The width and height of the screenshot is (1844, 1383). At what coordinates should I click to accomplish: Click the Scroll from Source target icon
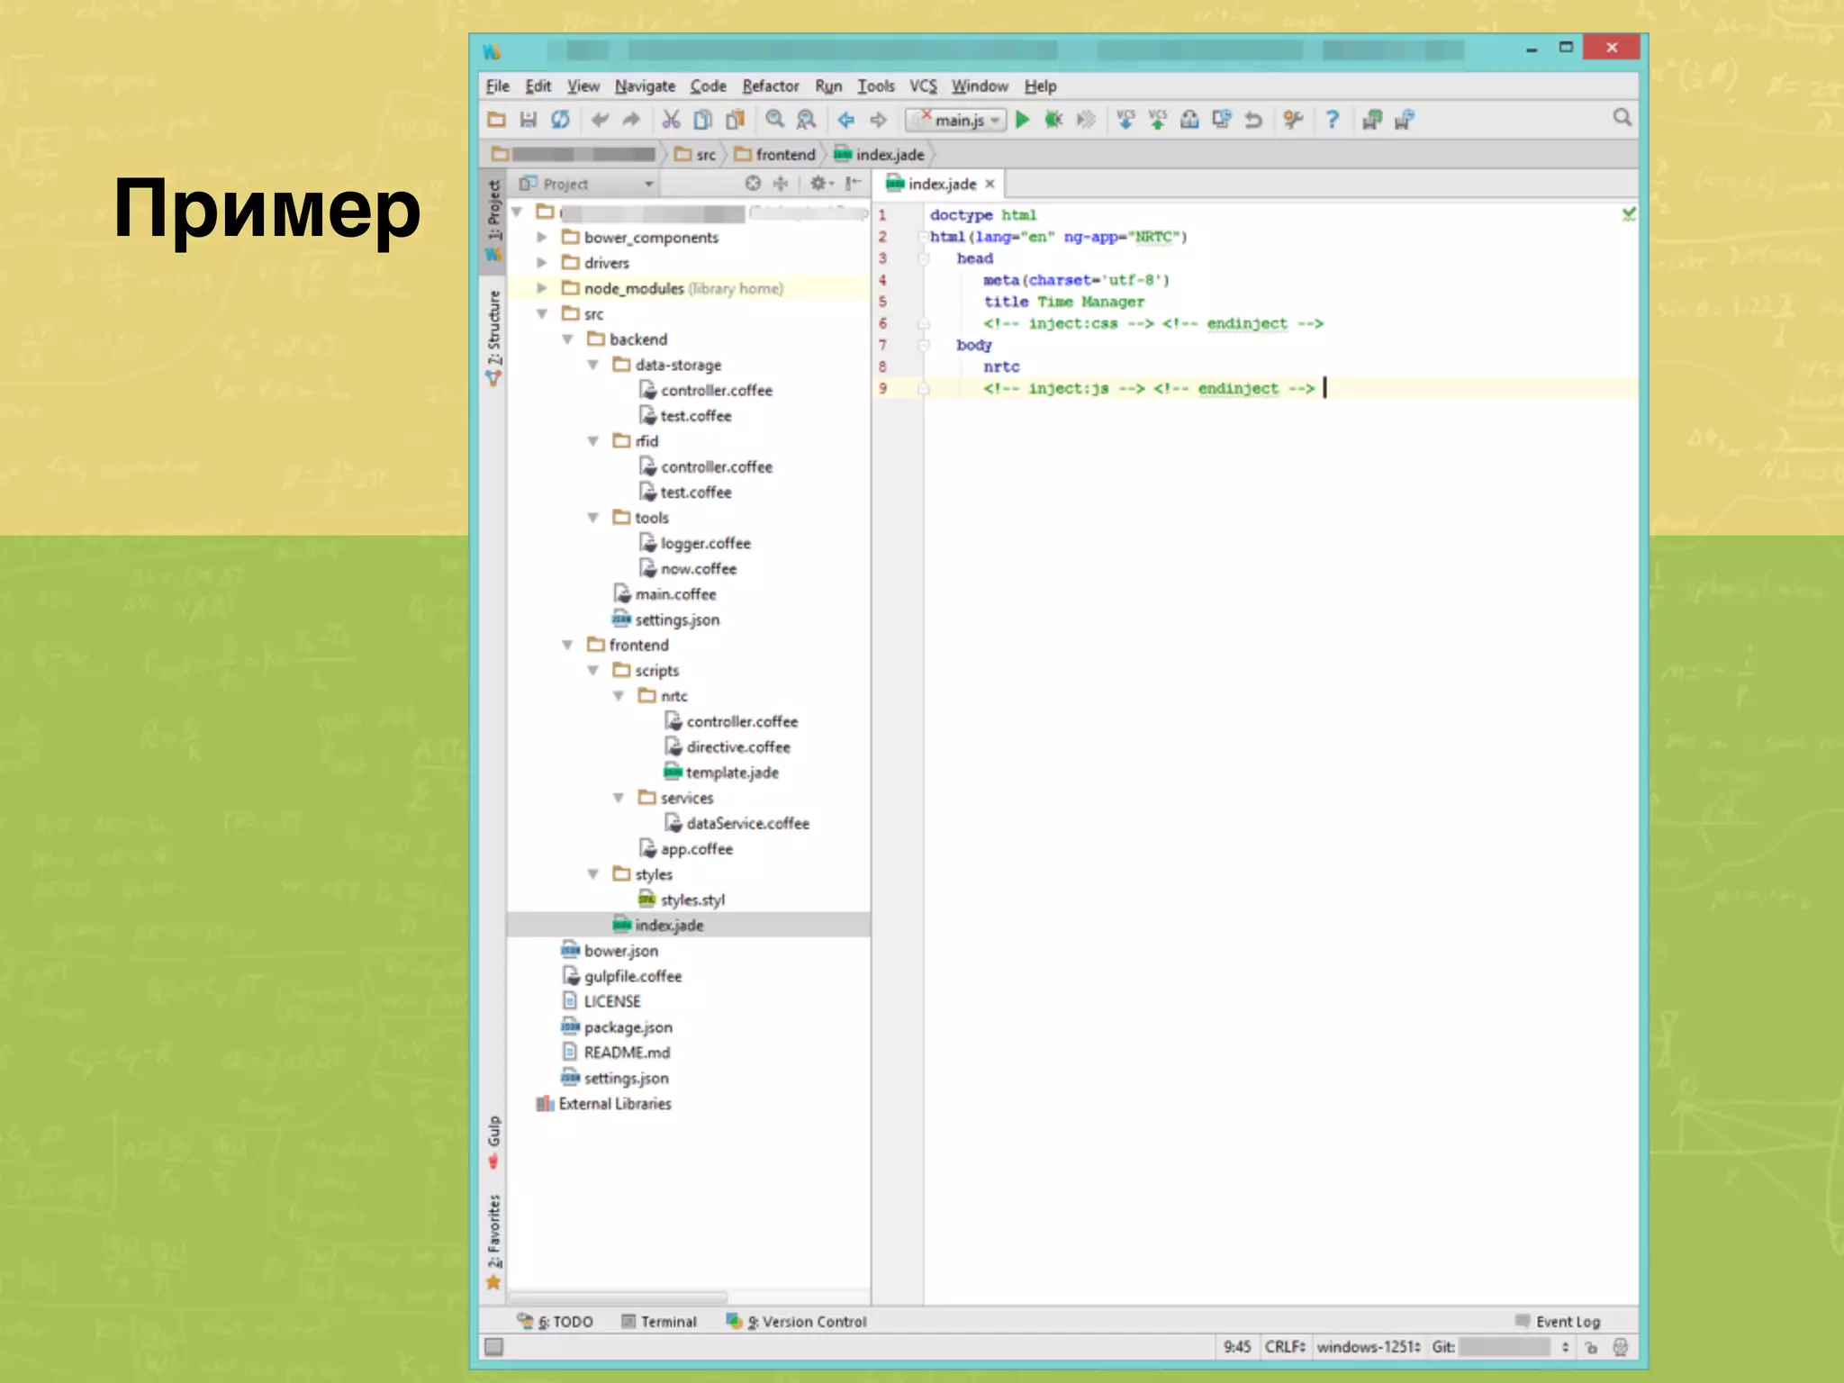point(753,184)
